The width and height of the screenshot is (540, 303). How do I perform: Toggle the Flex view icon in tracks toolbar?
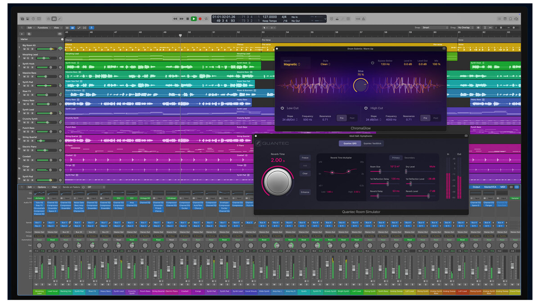point(85,27)
